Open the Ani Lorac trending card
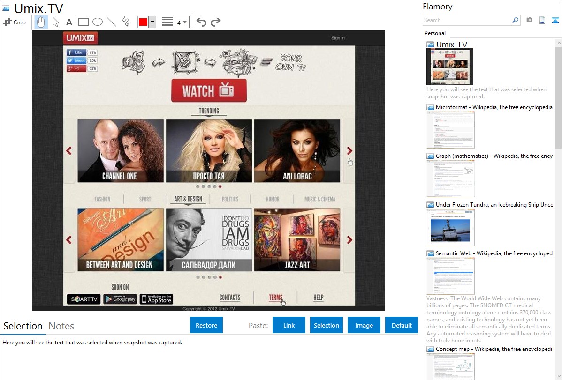This screenshot has width=562, height=380. coord(297,151)
